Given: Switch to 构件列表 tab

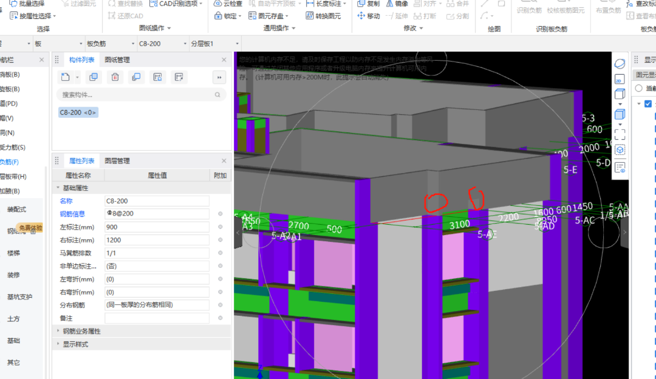Looking at the screenshot, I should [x=81, y=60].
